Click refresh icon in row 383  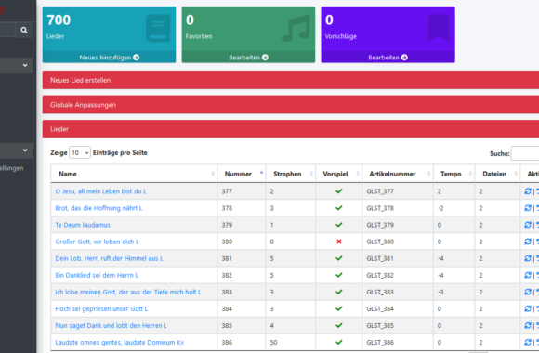pyautogui.click(x=528, y=292)
